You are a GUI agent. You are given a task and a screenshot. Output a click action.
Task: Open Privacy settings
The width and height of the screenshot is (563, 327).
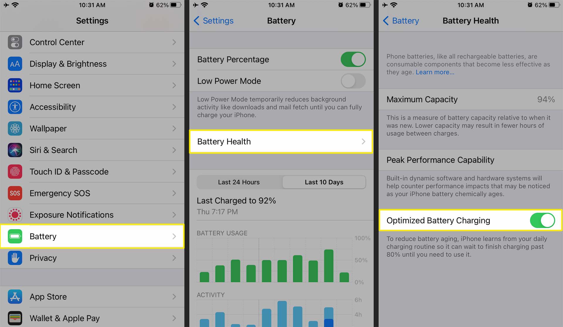[92, 258]
